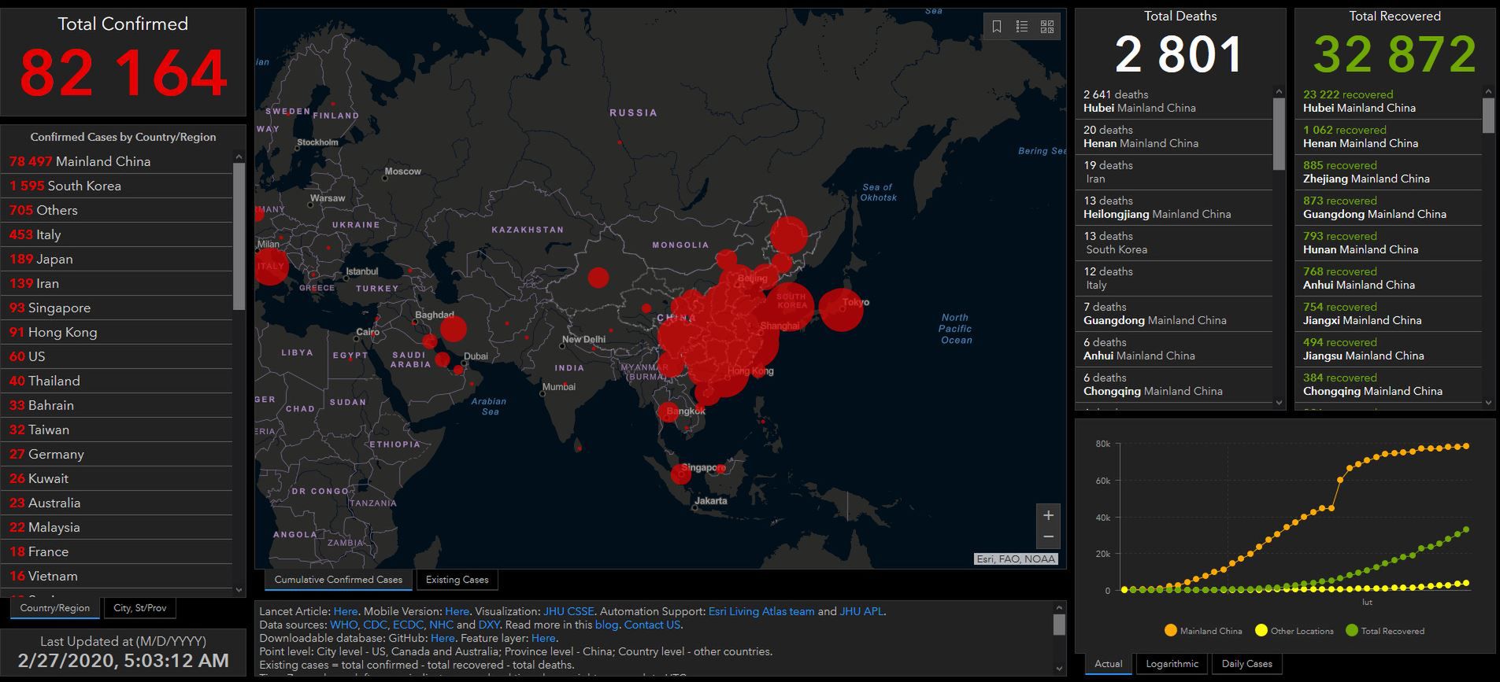The width and height of the screenshot is (1500, 682).
Task: Select US in the confirmed list
Action: click(117, 356)
